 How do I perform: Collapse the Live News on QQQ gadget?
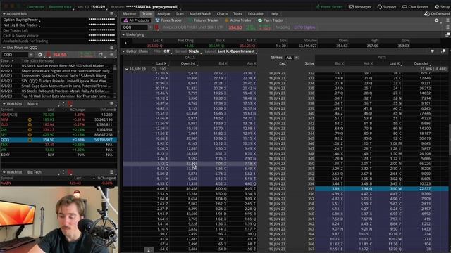[x=4, y=48]
